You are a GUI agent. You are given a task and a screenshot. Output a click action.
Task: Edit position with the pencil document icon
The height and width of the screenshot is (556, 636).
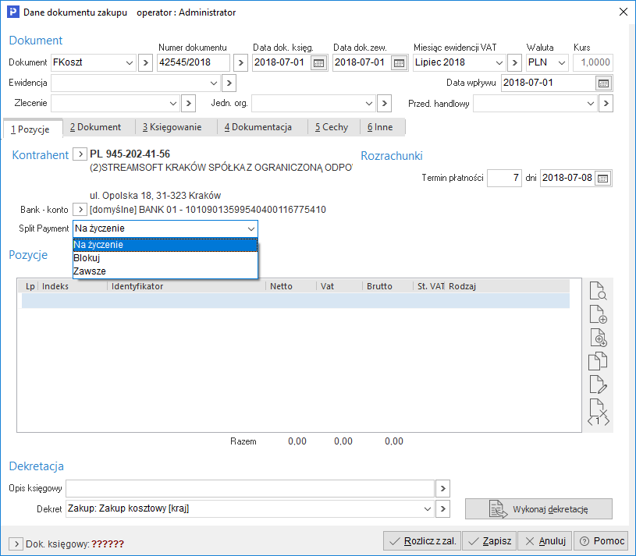tap(598, 384)
